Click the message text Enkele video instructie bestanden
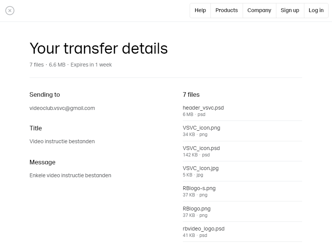 [x=70, y=175]
